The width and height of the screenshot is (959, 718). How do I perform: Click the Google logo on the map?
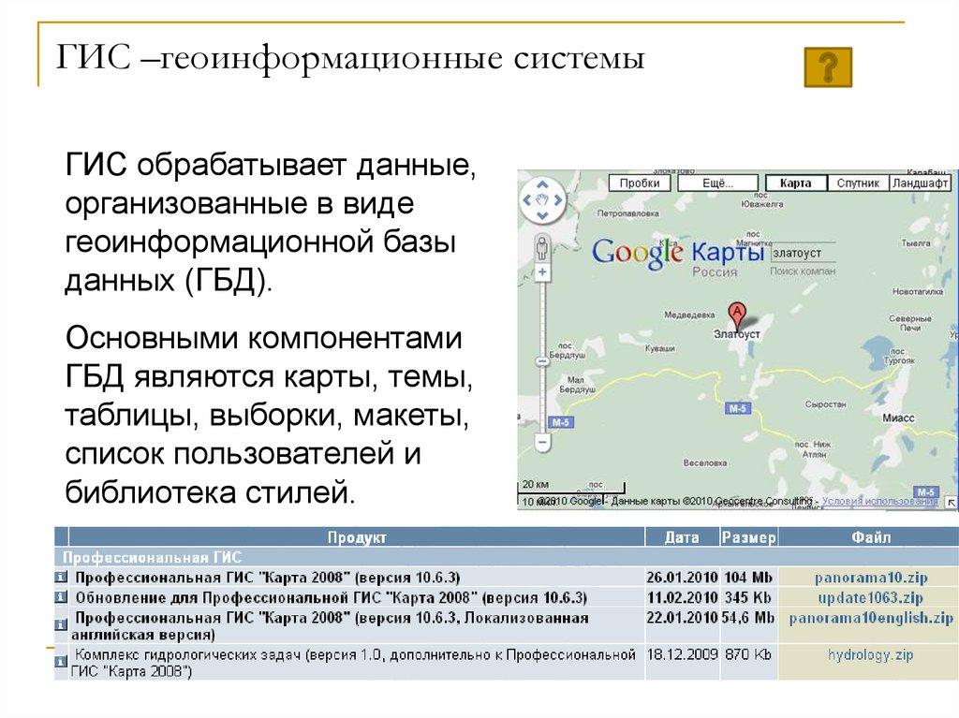click(636, 254)
